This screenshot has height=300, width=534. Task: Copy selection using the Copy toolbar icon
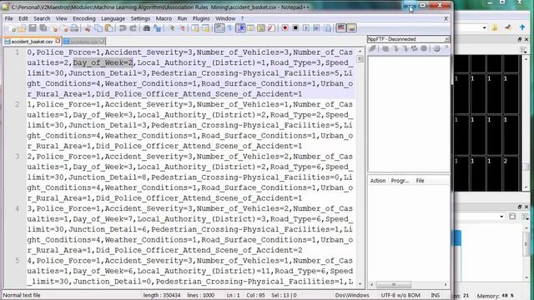coord(98,28)
